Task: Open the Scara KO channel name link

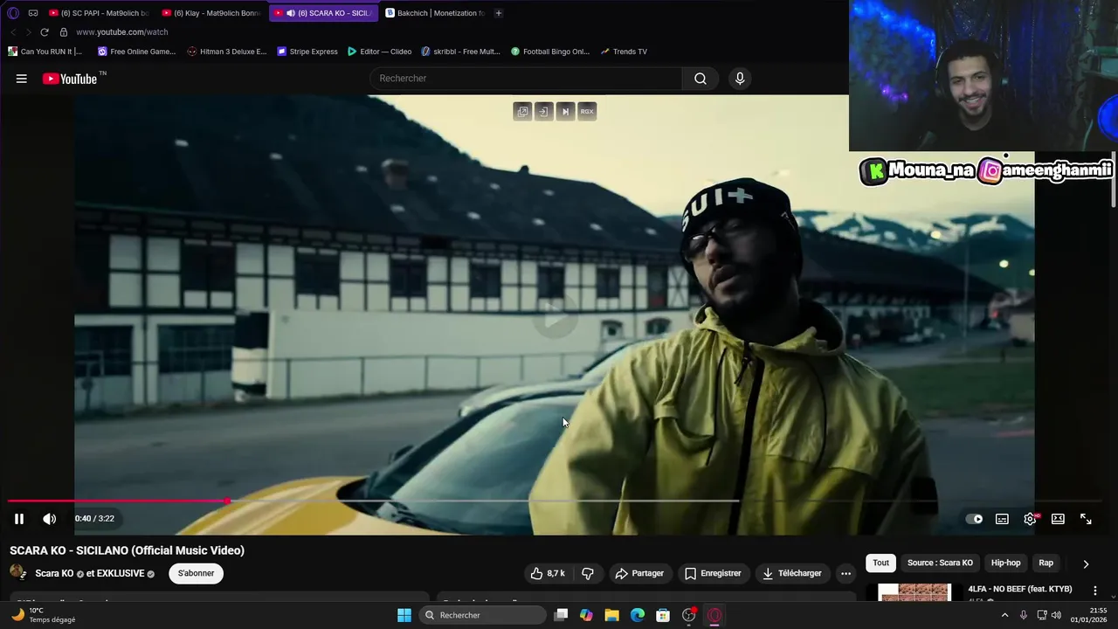Action: pyautogui.click(x=54, y=573)
